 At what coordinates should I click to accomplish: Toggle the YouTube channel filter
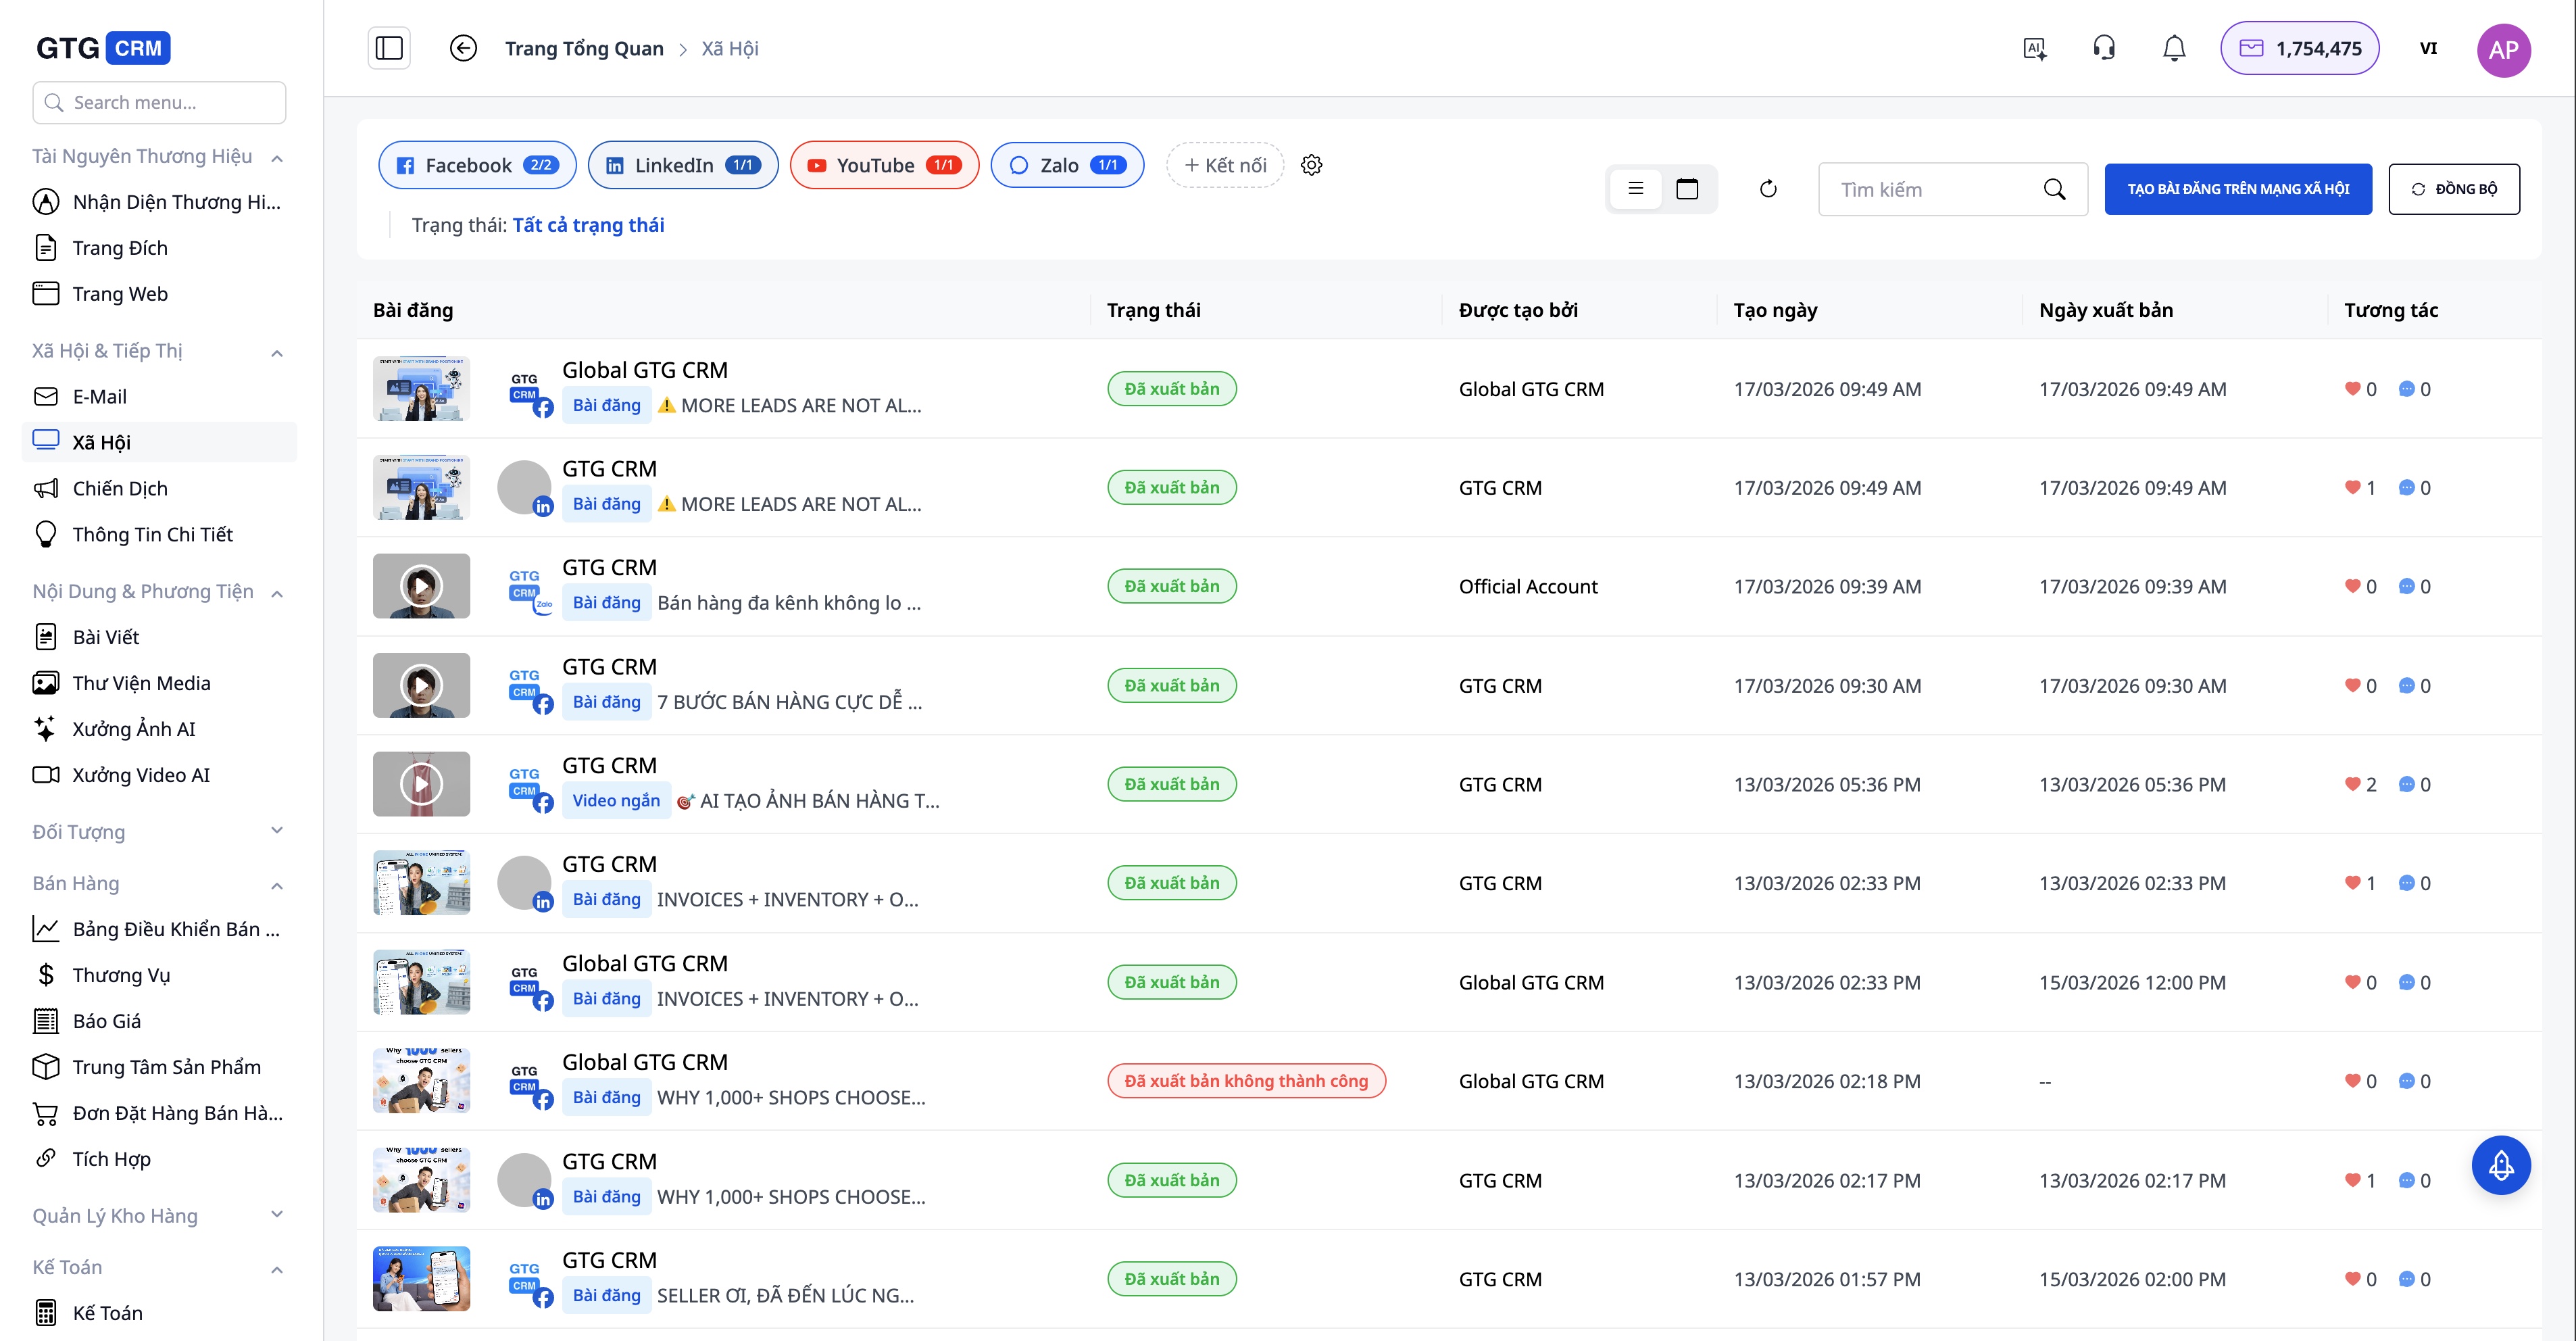coord(884,165)
